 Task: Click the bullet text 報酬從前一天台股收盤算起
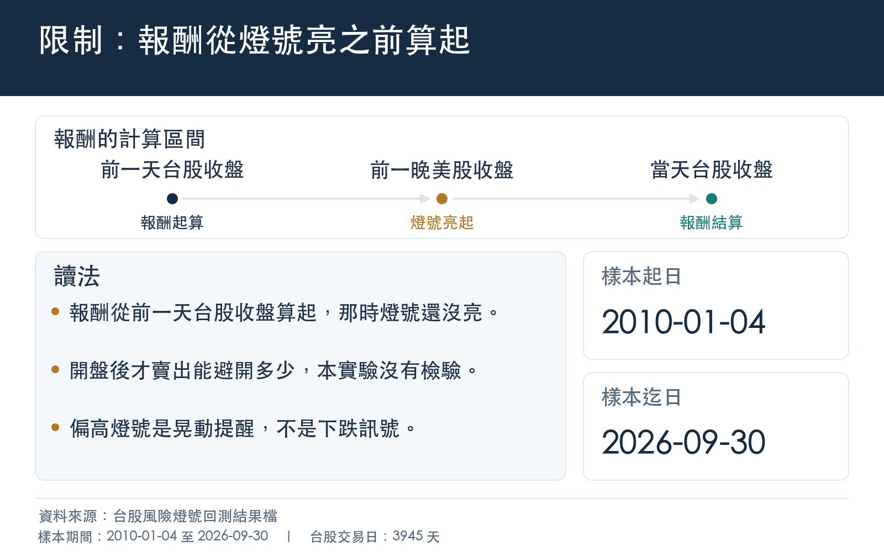(193, 313)
